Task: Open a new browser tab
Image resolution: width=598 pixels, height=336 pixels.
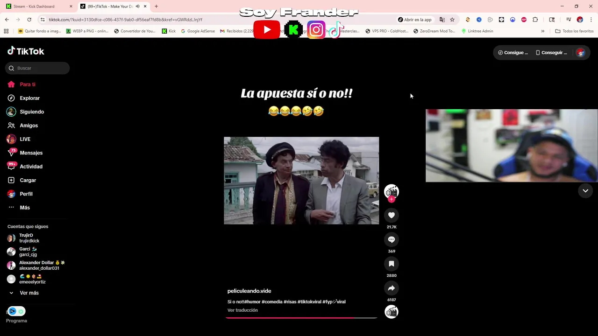Action: click(156, 7)
